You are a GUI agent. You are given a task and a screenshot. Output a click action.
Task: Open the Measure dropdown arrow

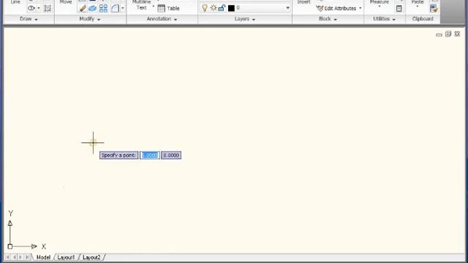point(380,7)
